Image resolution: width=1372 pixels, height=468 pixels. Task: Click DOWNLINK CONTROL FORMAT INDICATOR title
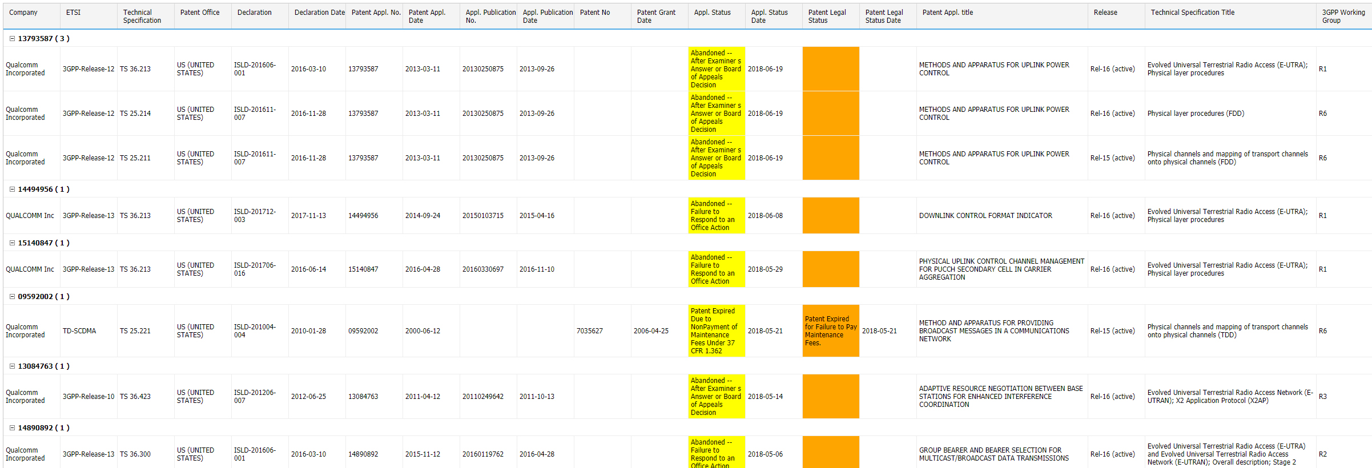pyautogui.click(x=985, y=216)
